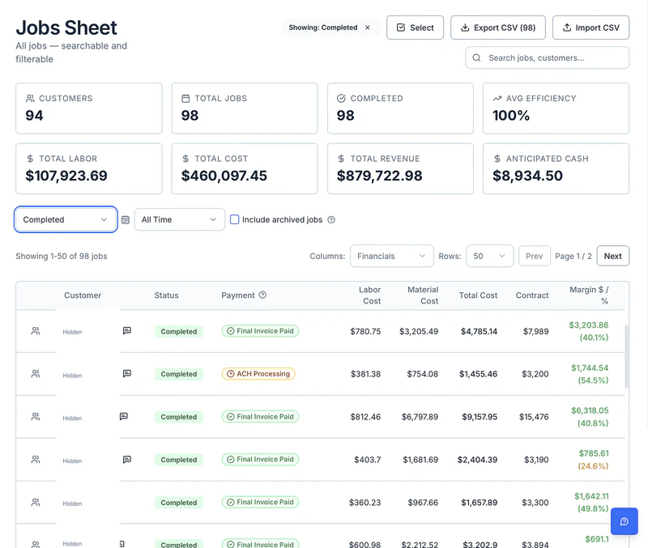Click customer icon in $7,989 contract row
The width and height of the screenshot is (648, 548).
tap(36, 331)
